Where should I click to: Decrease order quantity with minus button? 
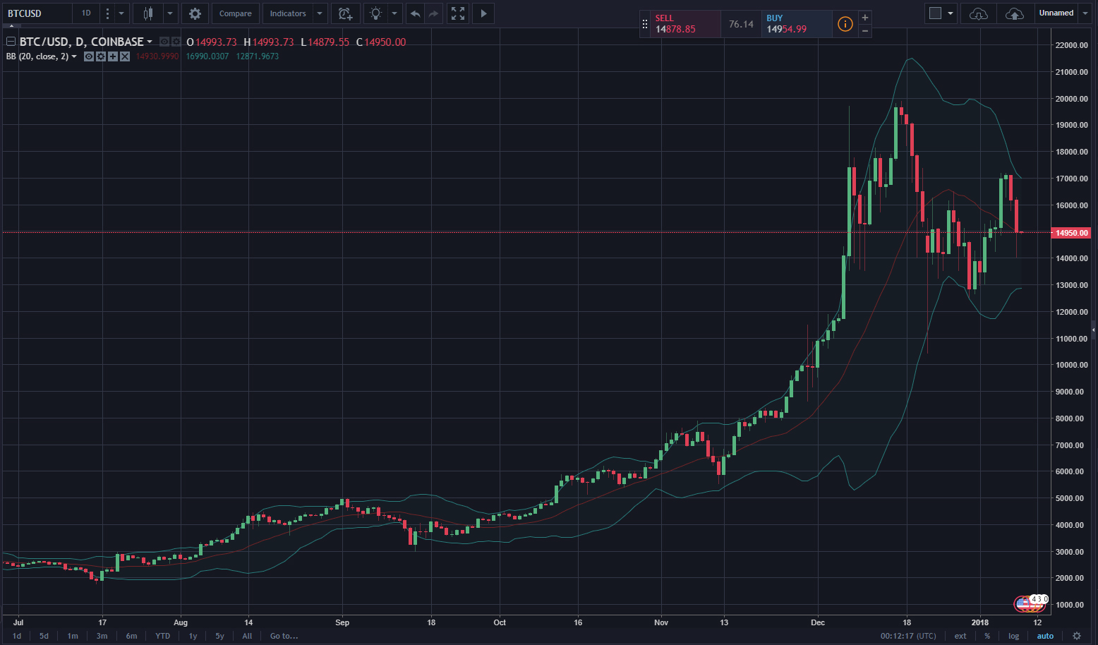(x=865, y=31)
